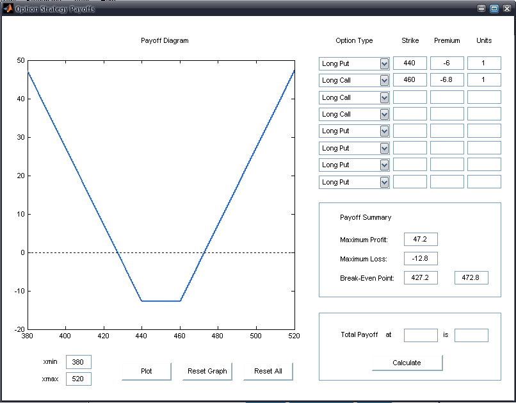The width and height of the screenshot is (516, 403).
Task: Click the empty Strike field in the seventh row
Action: pos(410,165)
